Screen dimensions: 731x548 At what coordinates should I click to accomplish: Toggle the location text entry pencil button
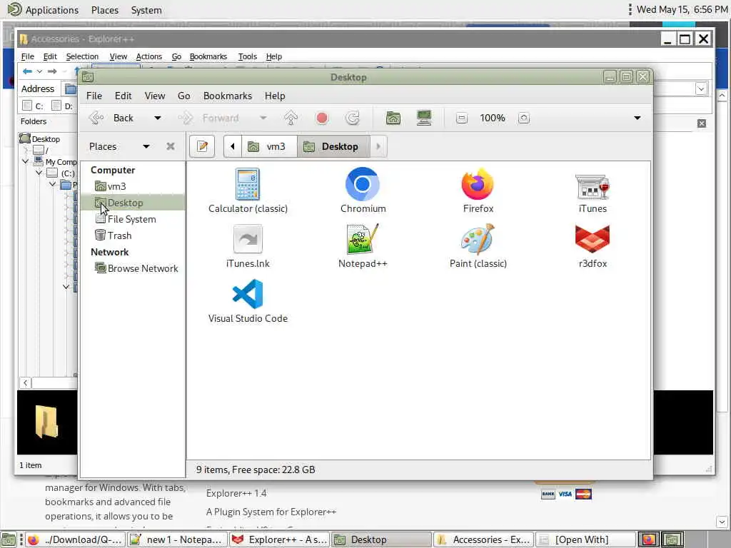point(202,146)
